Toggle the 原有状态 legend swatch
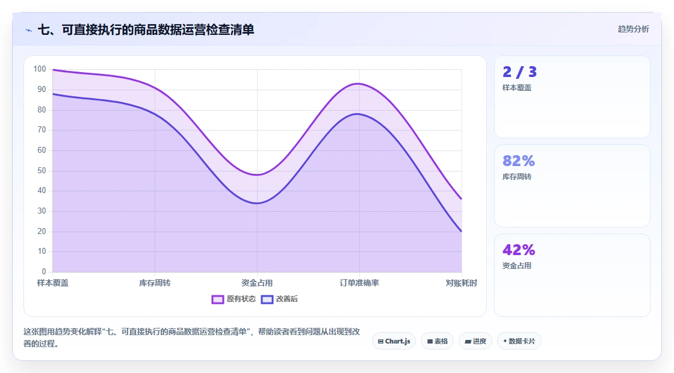This screenshot has width=674, height=373. pos(217,299)
